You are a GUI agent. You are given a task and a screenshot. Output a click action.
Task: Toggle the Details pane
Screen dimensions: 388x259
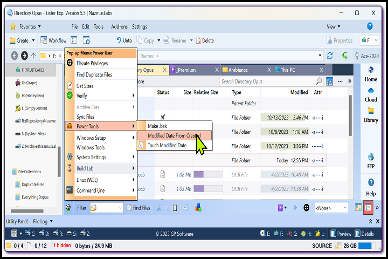(x=364, y=234)
